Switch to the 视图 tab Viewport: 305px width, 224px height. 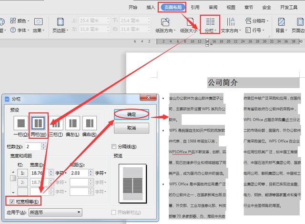231,8
